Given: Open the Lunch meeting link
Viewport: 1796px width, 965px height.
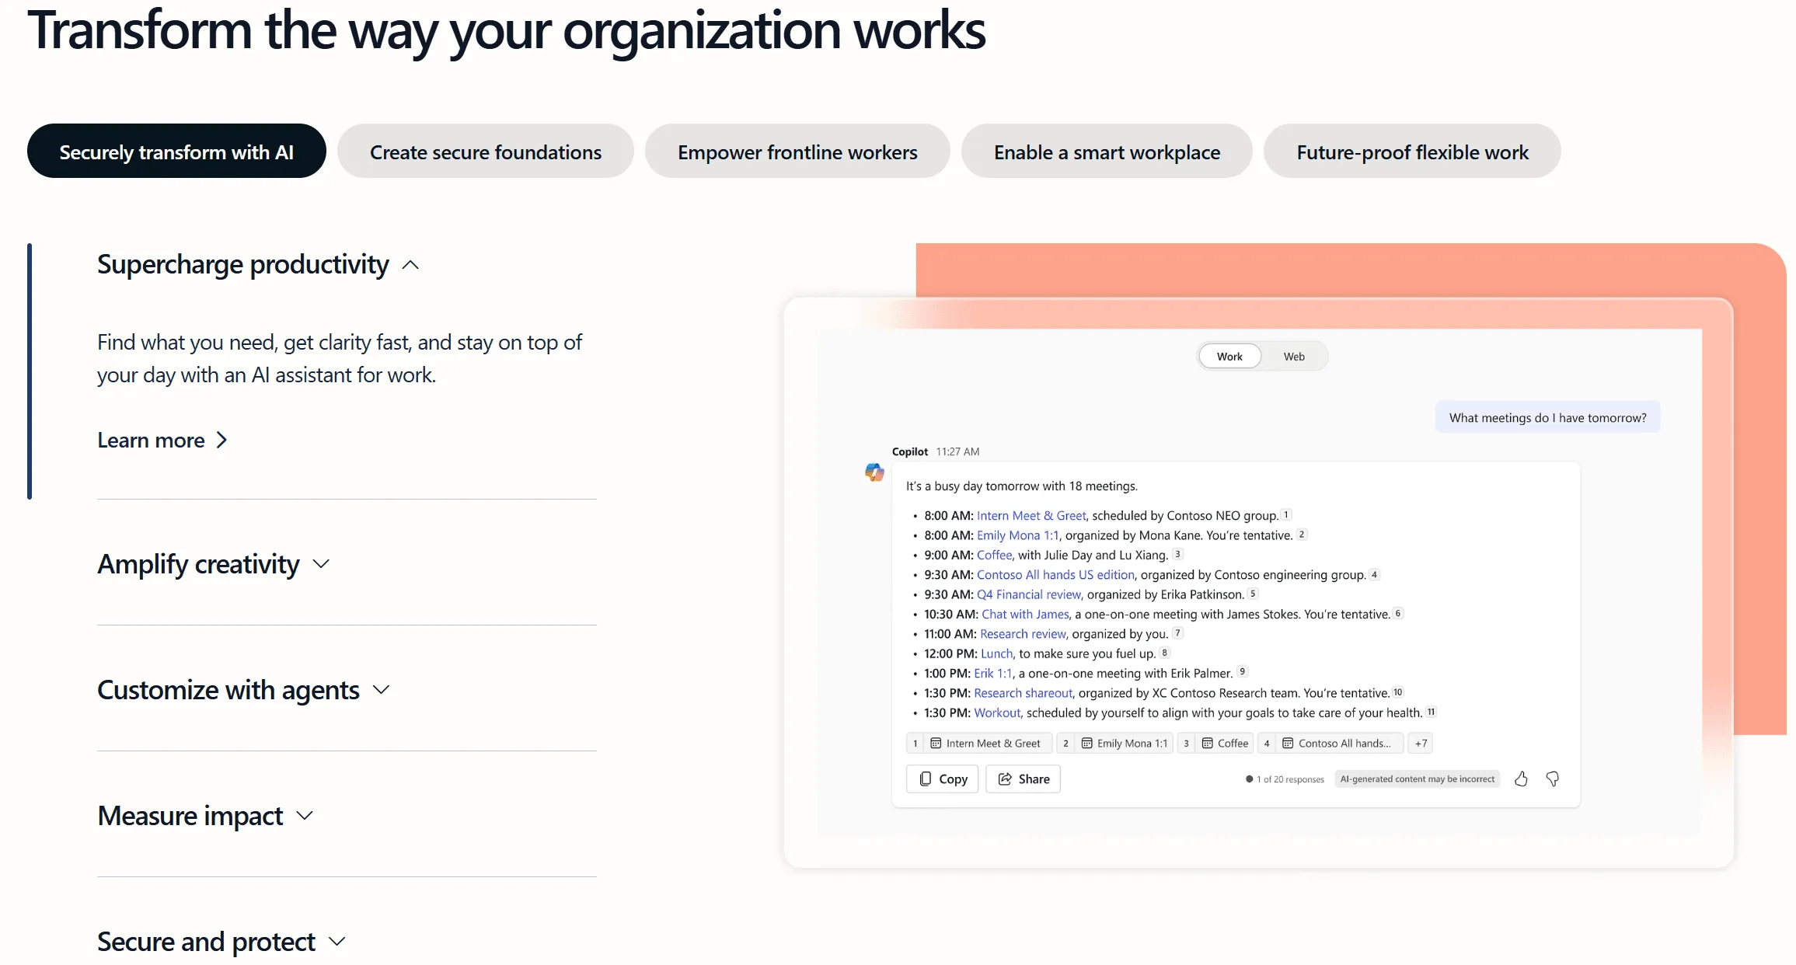Looking at the screenshot, I should (x=997, y=653).
